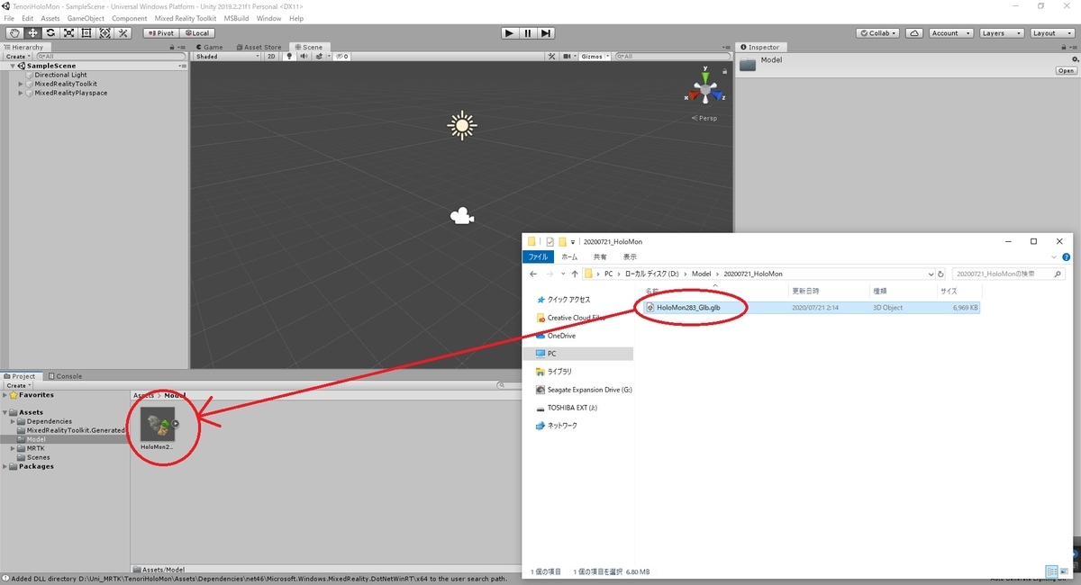Select the Hand tool in Unity toolbar
The height and width of the screenshot is (585, 1081).
[x=14, y=33]
